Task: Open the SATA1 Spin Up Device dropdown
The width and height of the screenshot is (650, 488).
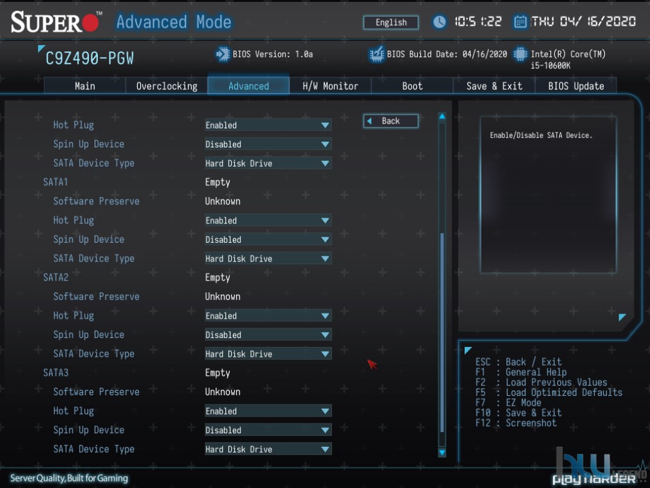Action: [x=268, y=239]
